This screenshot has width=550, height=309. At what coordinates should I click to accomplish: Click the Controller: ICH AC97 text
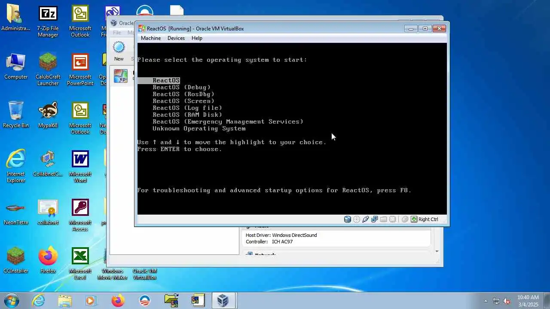pos(269,242)
